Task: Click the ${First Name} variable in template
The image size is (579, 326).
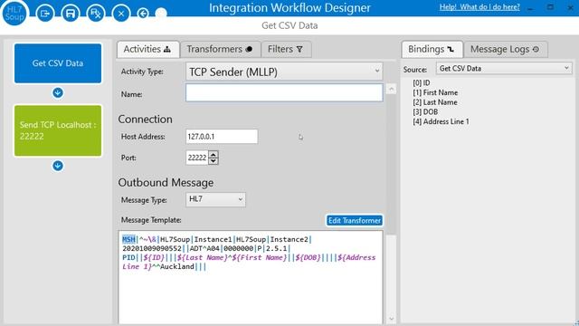Action: tap(260, 257)
